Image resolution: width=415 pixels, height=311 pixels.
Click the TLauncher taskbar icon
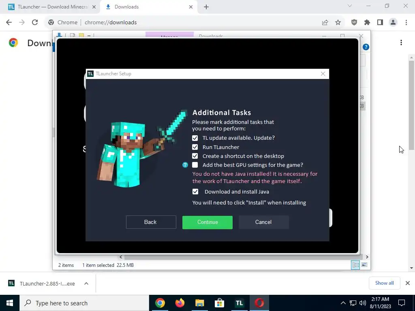(x=239, y=303)
